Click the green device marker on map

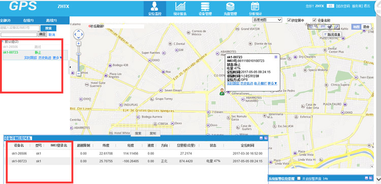pos(222,92)
